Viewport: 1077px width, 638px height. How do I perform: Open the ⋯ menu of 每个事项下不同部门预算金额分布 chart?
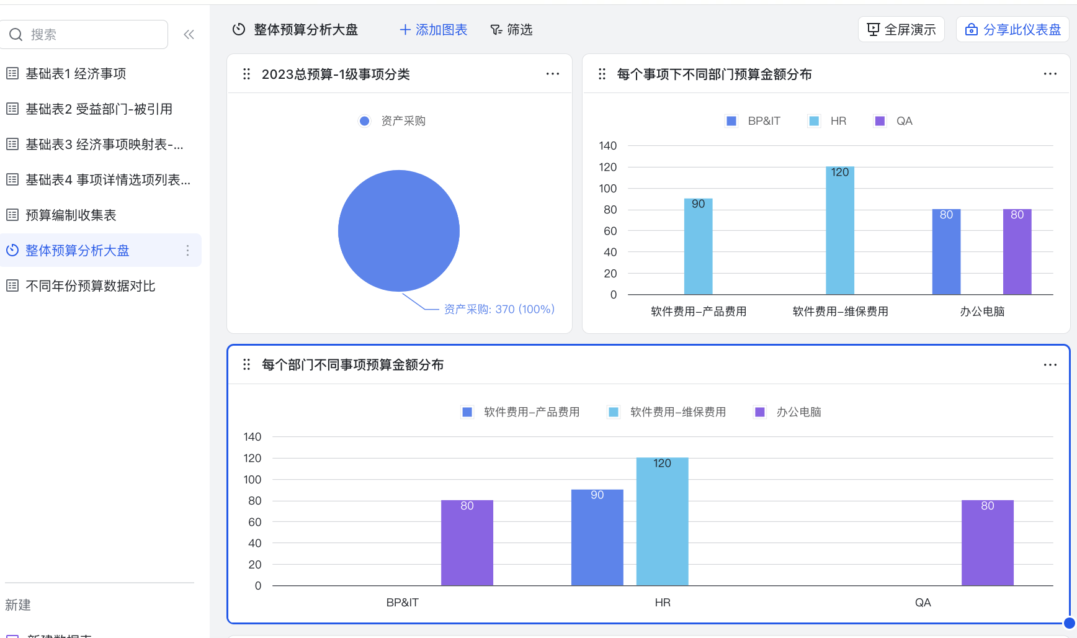1050,74
